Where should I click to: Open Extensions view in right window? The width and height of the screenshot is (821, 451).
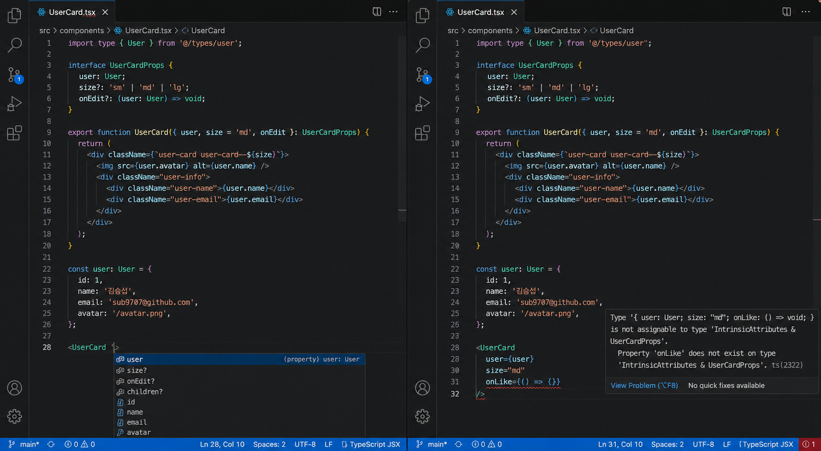[423, 133]
